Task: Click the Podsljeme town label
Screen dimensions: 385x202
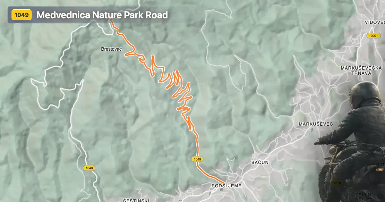Action: tap(227, 186)
